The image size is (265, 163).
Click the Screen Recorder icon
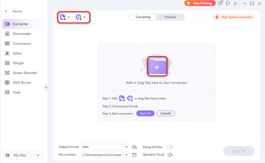7,73
